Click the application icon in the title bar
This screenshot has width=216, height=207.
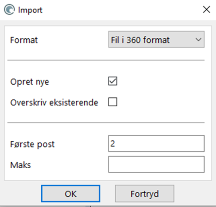[x=9, y=10]
